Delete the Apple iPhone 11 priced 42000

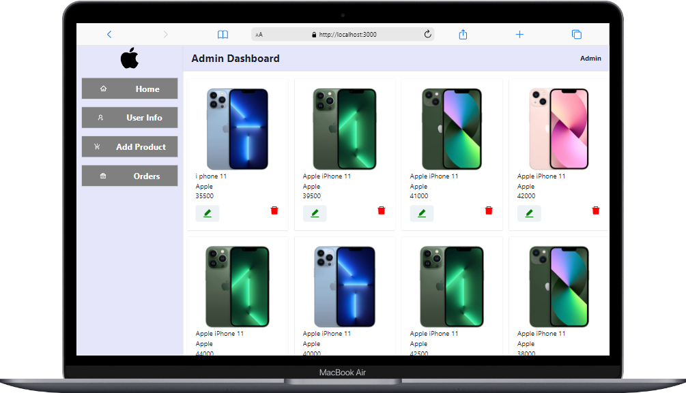coord(596,210)
